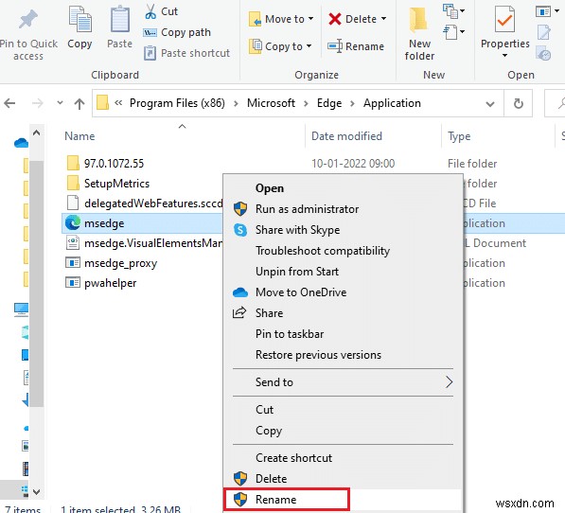Click Delete in the context menu

(271, 479)
